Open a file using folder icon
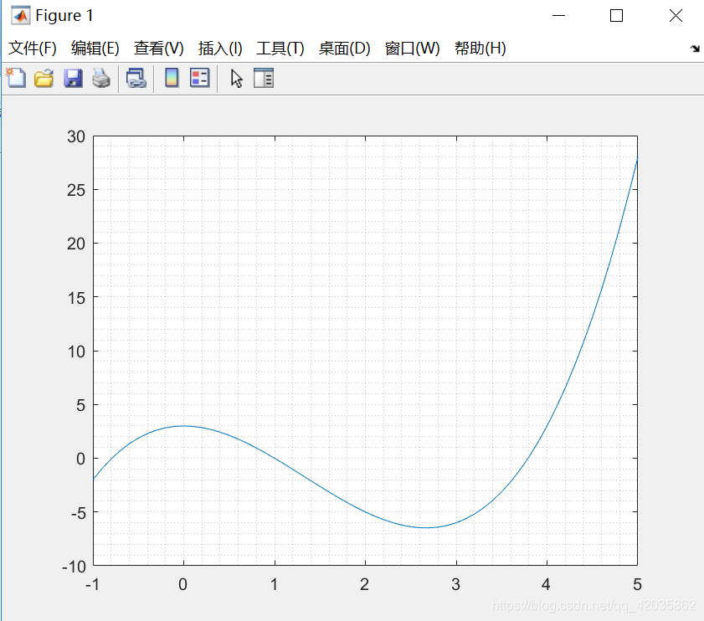Screen dimensions: 704x621 click(44, 78)
